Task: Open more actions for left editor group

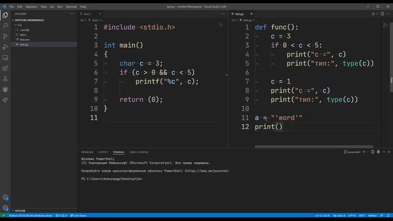Action: click(223, 14)
